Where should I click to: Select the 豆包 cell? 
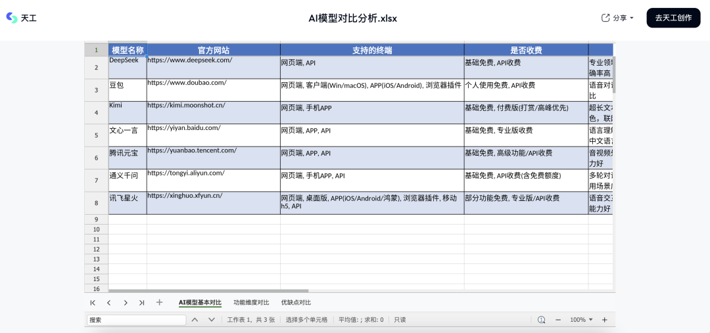click(x=128, y=90)
